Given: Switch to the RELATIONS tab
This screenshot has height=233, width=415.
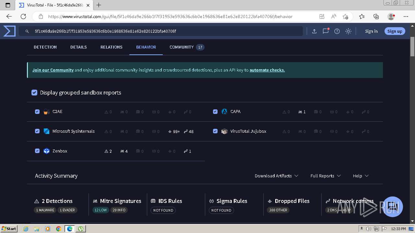Looking at the screenshot, I should 111,47.
